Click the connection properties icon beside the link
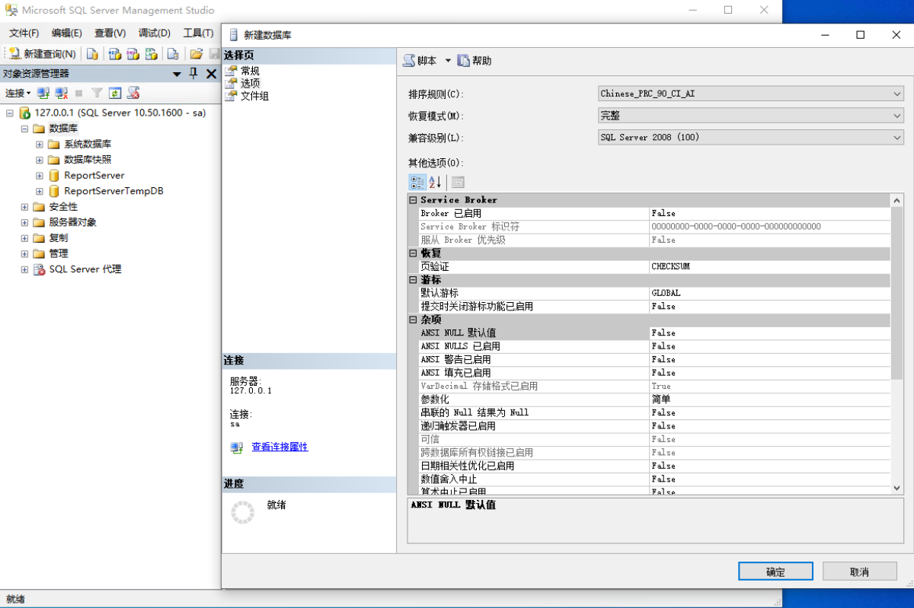914x608 pixels. point(237,447)
